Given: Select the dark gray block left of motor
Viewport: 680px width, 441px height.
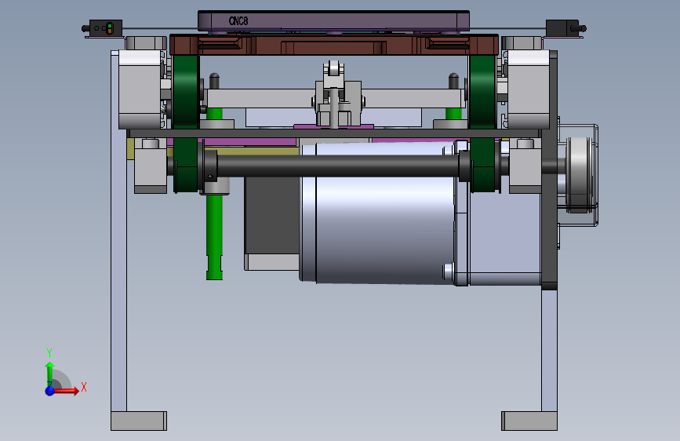Looking at the screenshot, I should 272,216.
